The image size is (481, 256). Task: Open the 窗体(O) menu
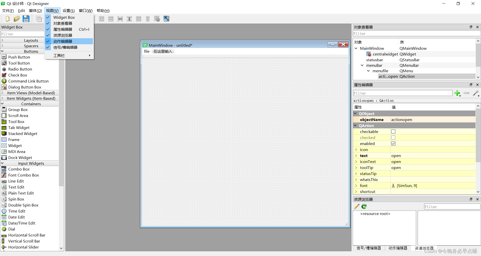click(x=36, y=10)
